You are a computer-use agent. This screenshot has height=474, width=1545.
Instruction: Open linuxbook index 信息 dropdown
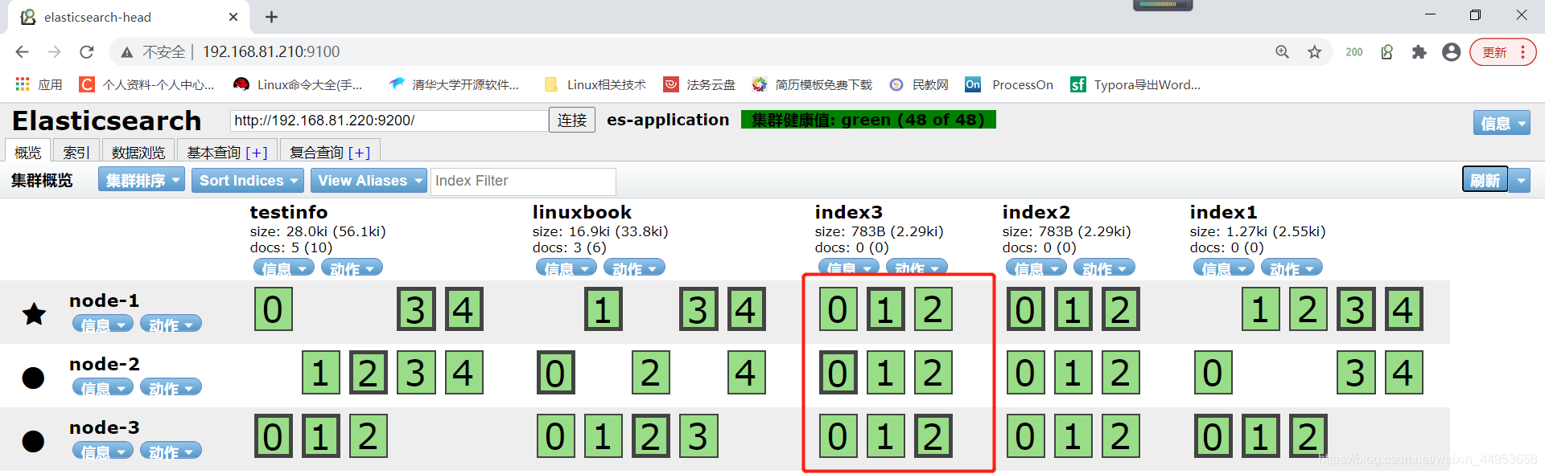click(x=566, y=268)
